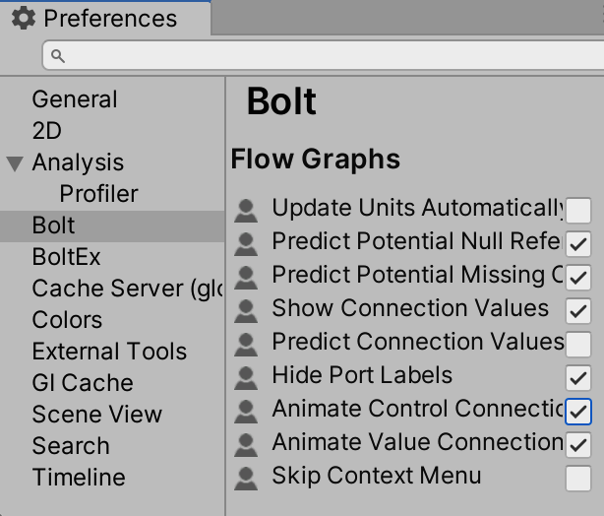Click user icon beside Update Units Automatically
This screenshot has height=516, width=604.
(x=247, y=210)
